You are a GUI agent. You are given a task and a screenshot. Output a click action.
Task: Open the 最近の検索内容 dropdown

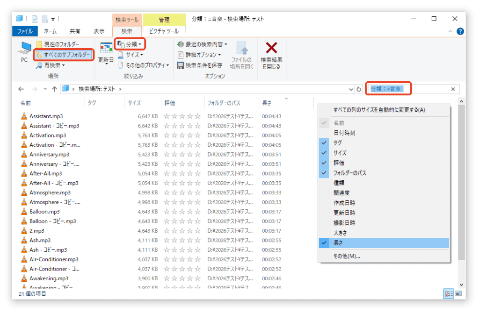click(x=203, y=44)
